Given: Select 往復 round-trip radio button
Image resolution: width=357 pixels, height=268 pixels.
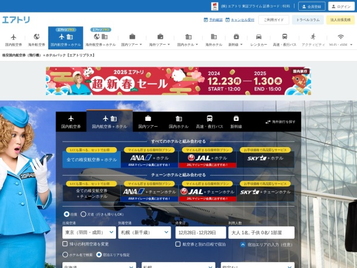Looking at the screenshot, I should click(x=67, y=214).
